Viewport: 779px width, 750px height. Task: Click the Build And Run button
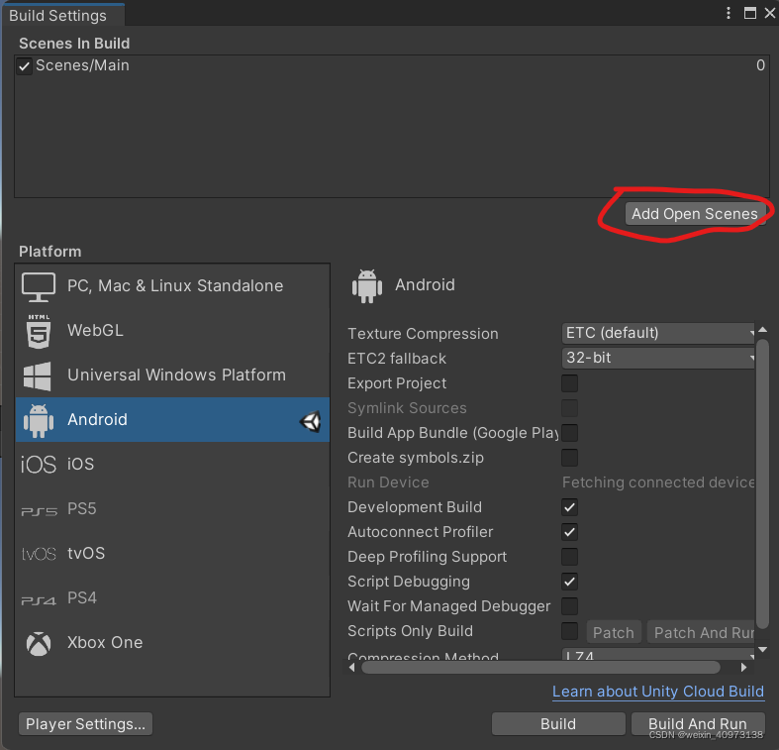tap(698, 723)
